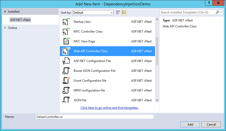The width and height of the screenshot is (226, 131).
Task: Click the template list scrollbar thumb
Action: coord(157,51)
